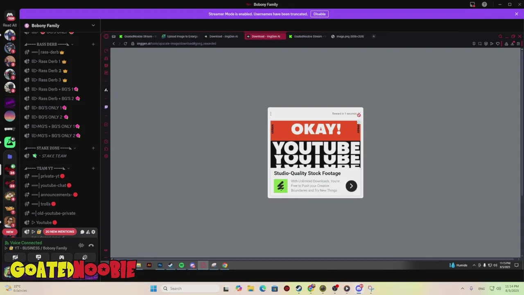Open voice channel settings gear
The height and width of the screenshot is (295, 524).
pyautogui.click(x=93, y=232)
